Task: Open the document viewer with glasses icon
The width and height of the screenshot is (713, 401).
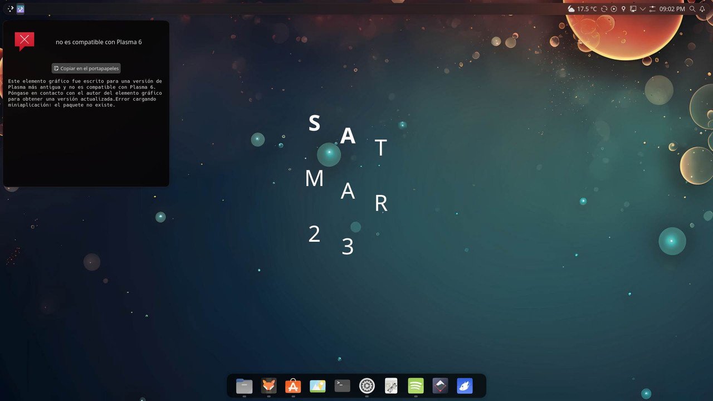Action: [x=391, y=385]
